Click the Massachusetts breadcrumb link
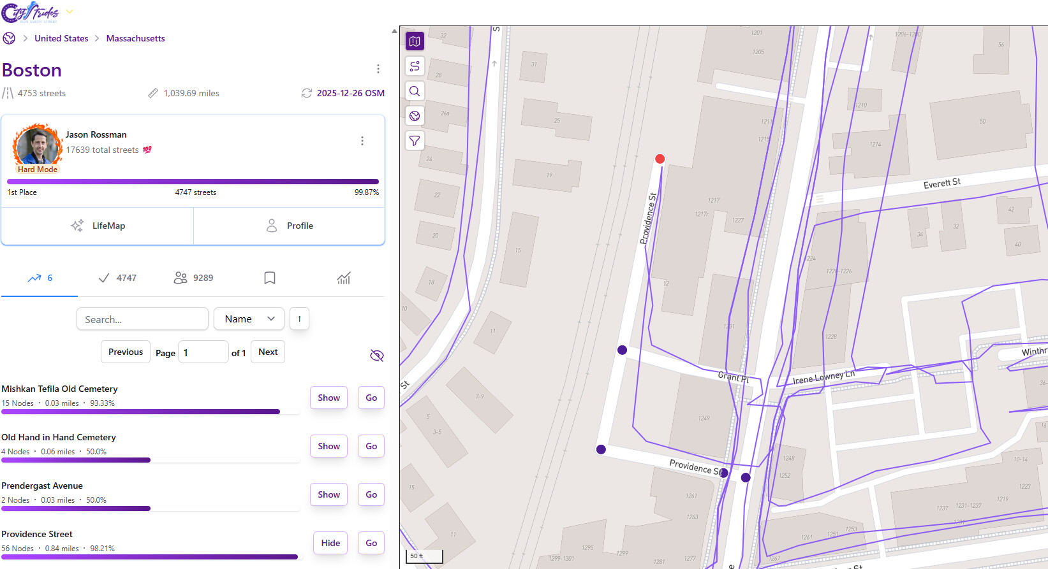This screenshot has width=1048, height=569. [x=135, y=38]
